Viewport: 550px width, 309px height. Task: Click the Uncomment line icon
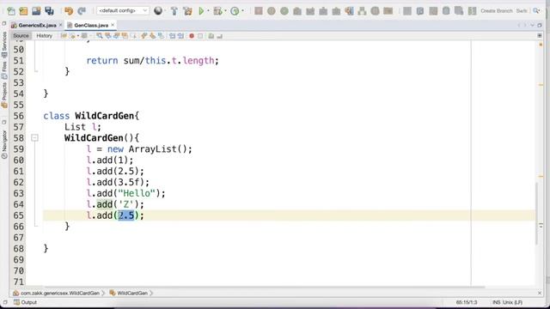point(220,36)
